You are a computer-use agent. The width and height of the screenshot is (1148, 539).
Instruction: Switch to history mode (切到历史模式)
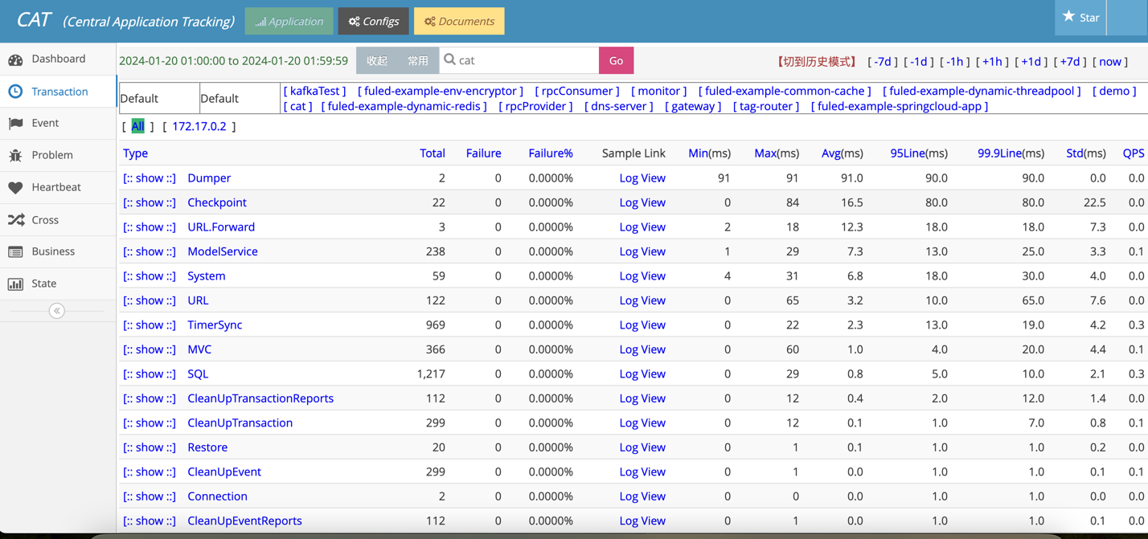(816, 62)
